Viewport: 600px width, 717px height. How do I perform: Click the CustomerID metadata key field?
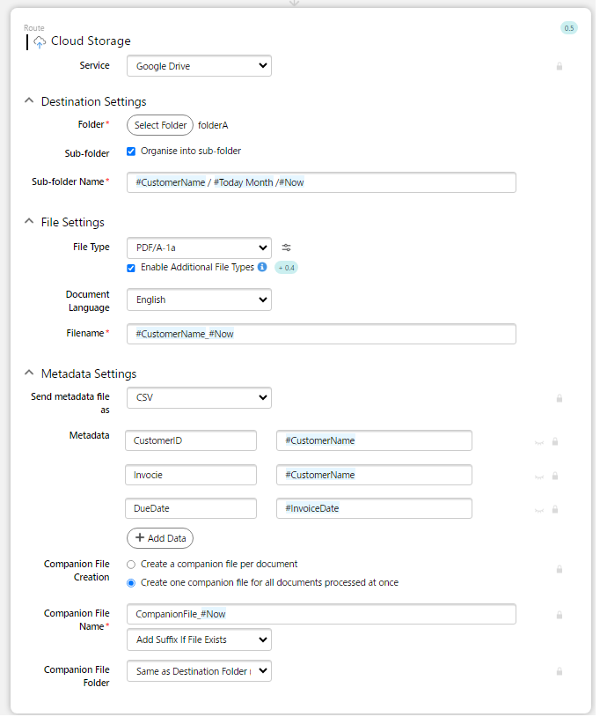pyautogui.click(x=191, y=440)
